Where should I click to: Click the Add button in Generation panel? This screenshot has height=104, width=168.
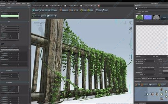(x=137, y=85)
